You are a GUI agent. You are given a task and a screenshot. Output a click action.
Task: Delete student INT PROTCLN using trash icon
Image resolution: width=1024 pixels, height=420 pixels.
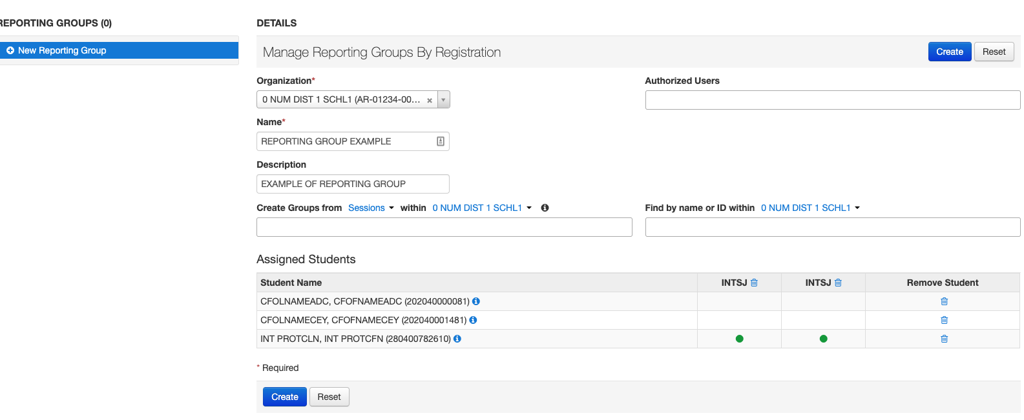[x=944, y=339]
